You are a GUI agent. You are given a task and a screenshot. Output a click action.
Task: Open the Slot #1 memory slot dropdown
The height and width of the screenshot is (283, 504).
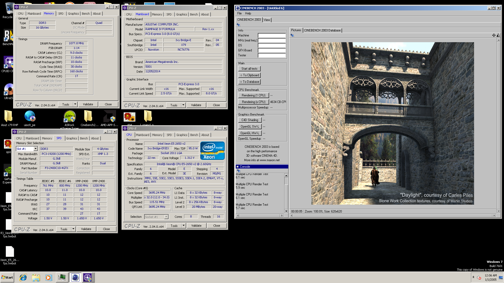[35, 149]
